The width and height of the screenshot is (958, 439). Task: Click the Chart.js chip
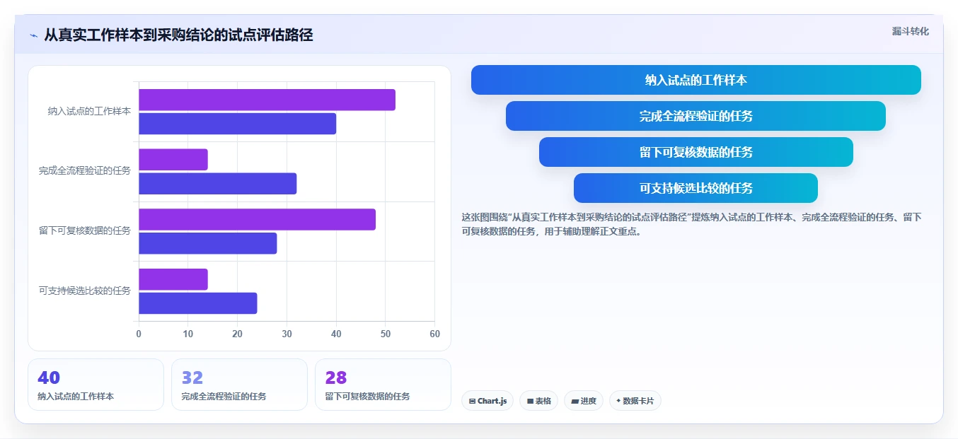(487, 401)
